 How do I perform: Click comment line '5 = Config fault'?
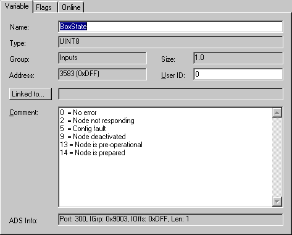click(83, 129)
